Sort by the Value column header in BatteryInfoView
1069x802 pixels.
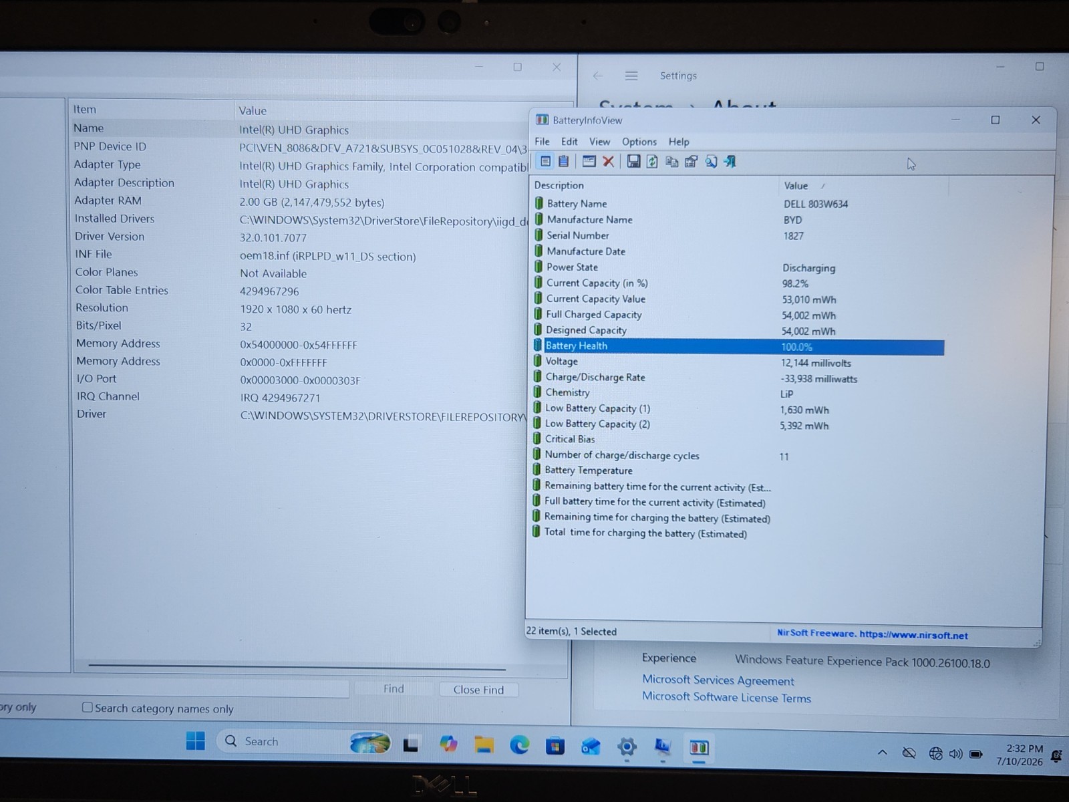(x=863, y=186)
